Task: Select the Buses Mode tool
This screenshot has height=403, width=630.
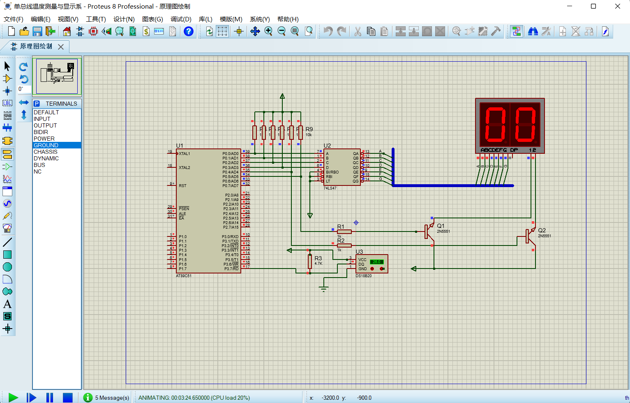Action: pos(7,128)
